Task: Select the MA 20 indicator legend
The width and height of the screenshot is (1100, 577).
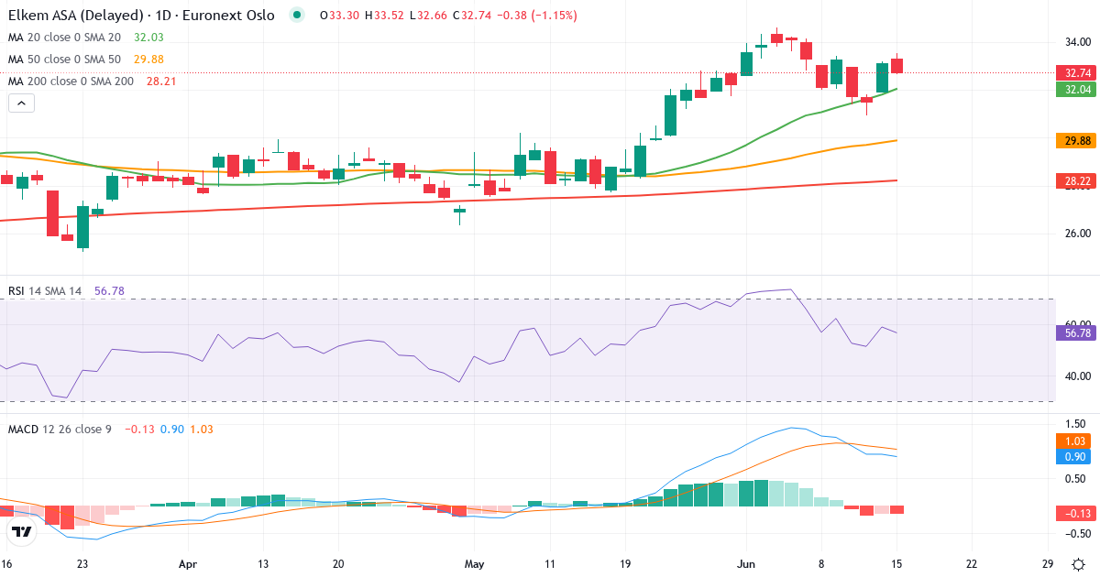Action: click(x=64, y=38)
